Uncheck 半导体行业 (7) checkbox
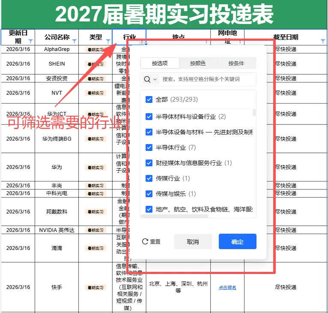This screenshot has width=328, height=313. [x=149, y=147]
